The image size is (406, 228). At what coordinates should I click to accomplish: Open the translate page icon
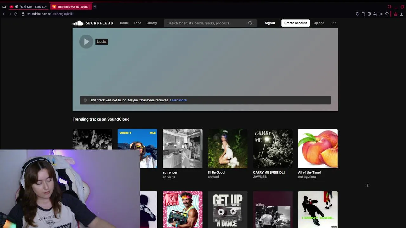(x=375, y=14)
